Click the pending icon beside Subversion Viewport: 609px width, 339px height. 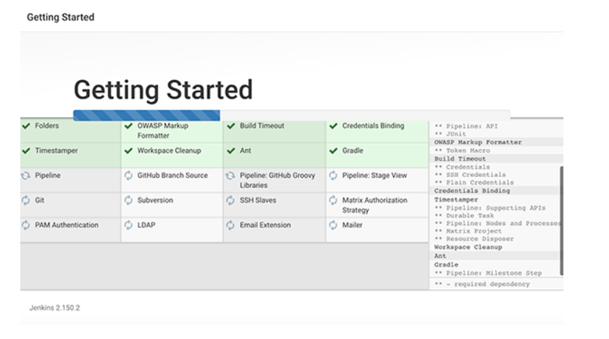[129, 200]
